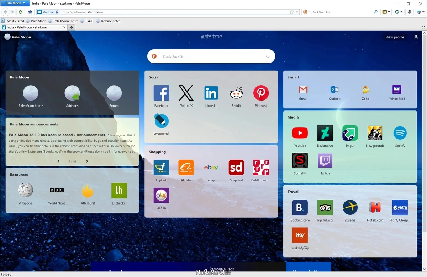Open Most Visited bookmarks folder
This screenshot has width=427, height=277.
click(13, 21)
